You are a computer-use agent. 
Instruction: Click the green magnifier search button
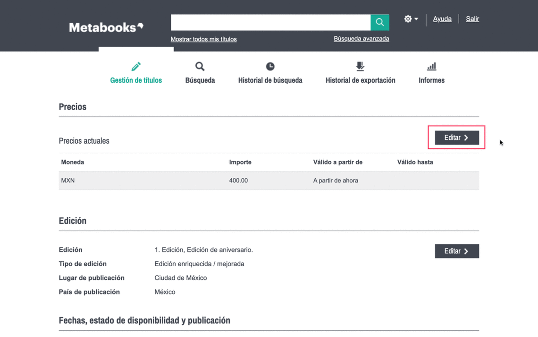[x=379, y=22]
